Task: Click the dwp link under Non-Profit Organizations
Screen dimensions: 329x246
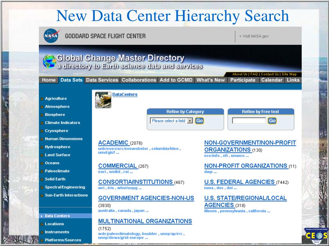Action: 208,172
